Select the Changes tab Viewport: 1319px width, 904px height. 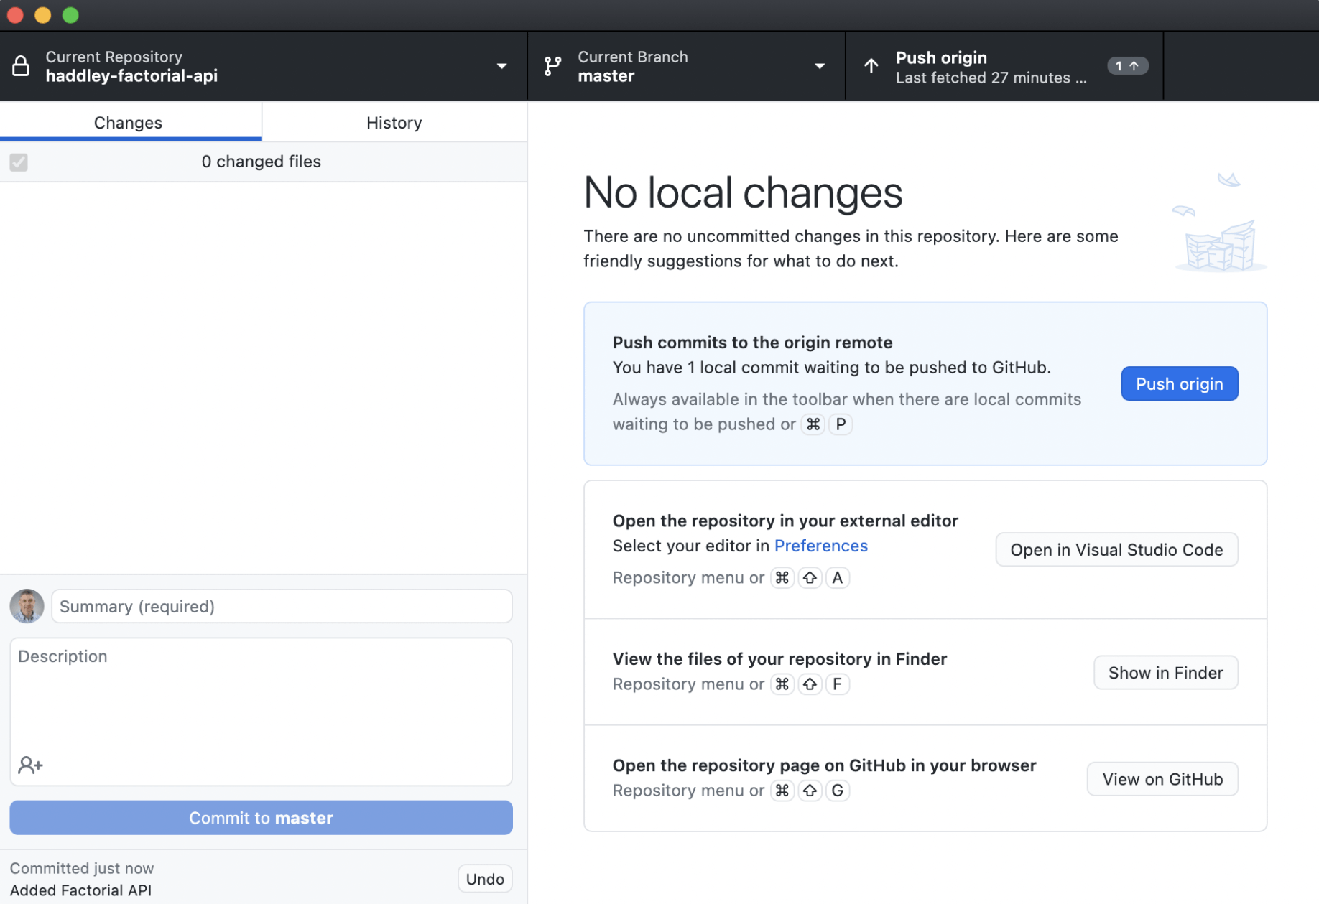click(129, 123)
